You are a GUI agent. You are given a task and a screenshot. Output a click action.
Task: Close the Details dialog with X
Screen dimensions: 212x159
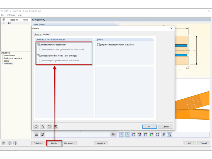pyautogui.click(x=172, y=28)
